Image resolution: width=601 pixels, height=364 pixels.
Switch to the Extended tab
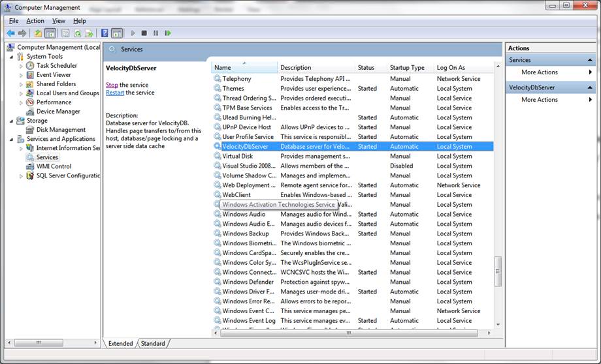click(x=120, y=343)
